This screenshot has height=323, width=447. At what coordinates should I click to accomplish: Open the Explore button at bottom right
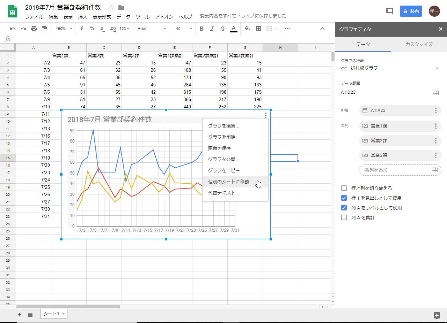(437, 316)
